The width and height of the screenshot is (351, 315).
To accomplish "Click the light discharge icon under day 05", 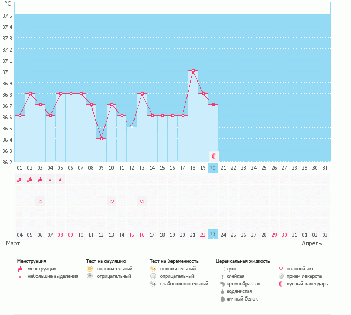I will [x=60, y=180].
